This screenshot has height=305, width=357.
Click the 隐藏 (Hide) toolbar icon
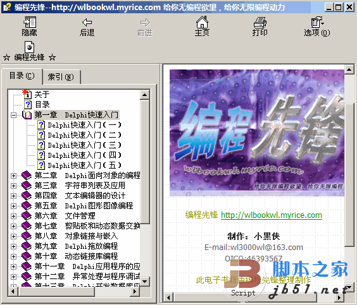[30, 22]
